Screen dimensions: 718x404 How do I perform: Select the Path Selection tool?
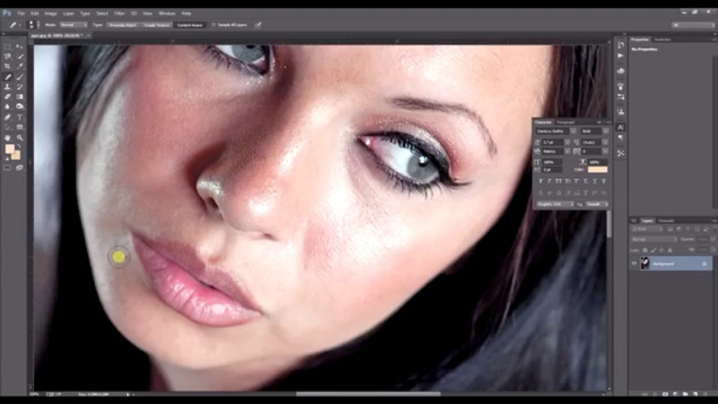[7, 127]
